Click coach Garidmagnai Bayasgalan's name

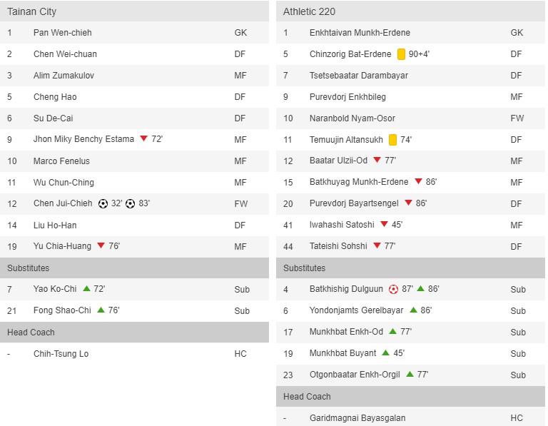(x=359, y=417)
